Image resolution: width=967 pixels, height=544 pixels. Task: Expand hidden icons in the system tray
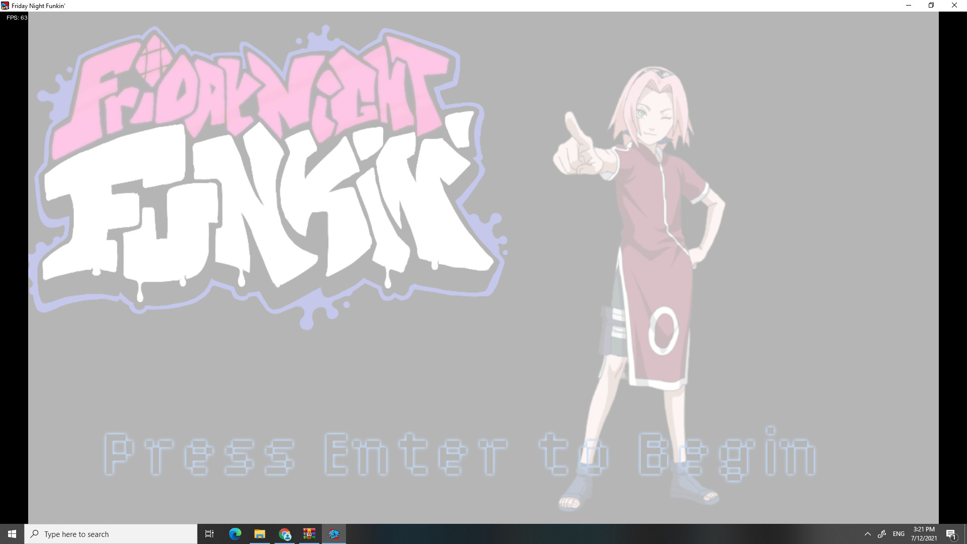pos(867,533)
